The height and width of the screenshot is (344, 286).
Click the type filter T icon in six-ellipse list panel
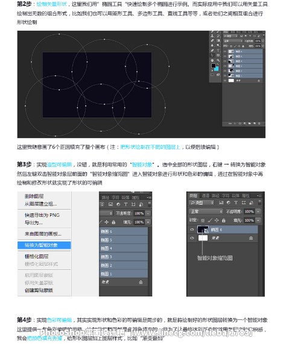pyautogui.click(x=126, y=204)
